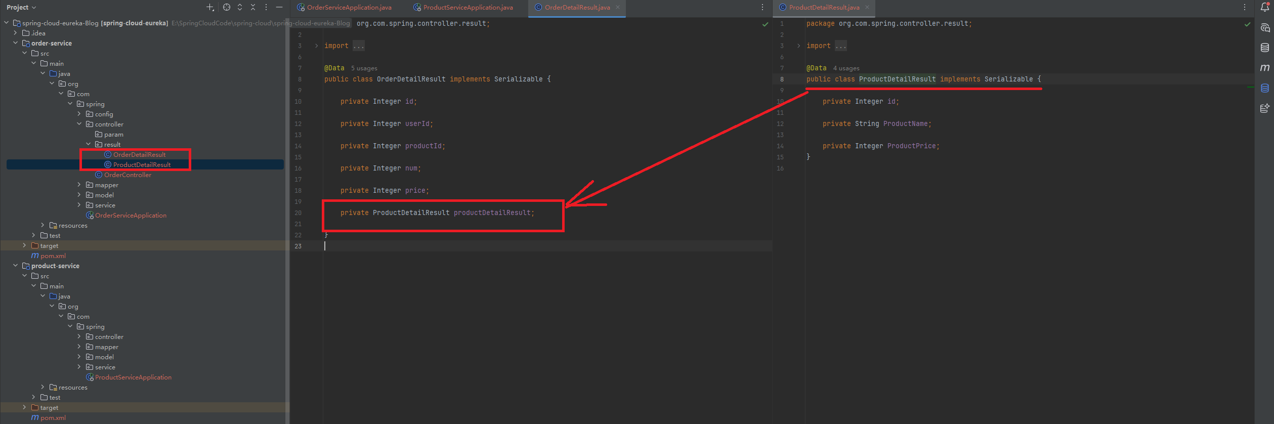Image resolution: width=1274 pixels, height=424 pixels.
Task: Click line number 8 in right editor gutter
Action: point(782,79)
